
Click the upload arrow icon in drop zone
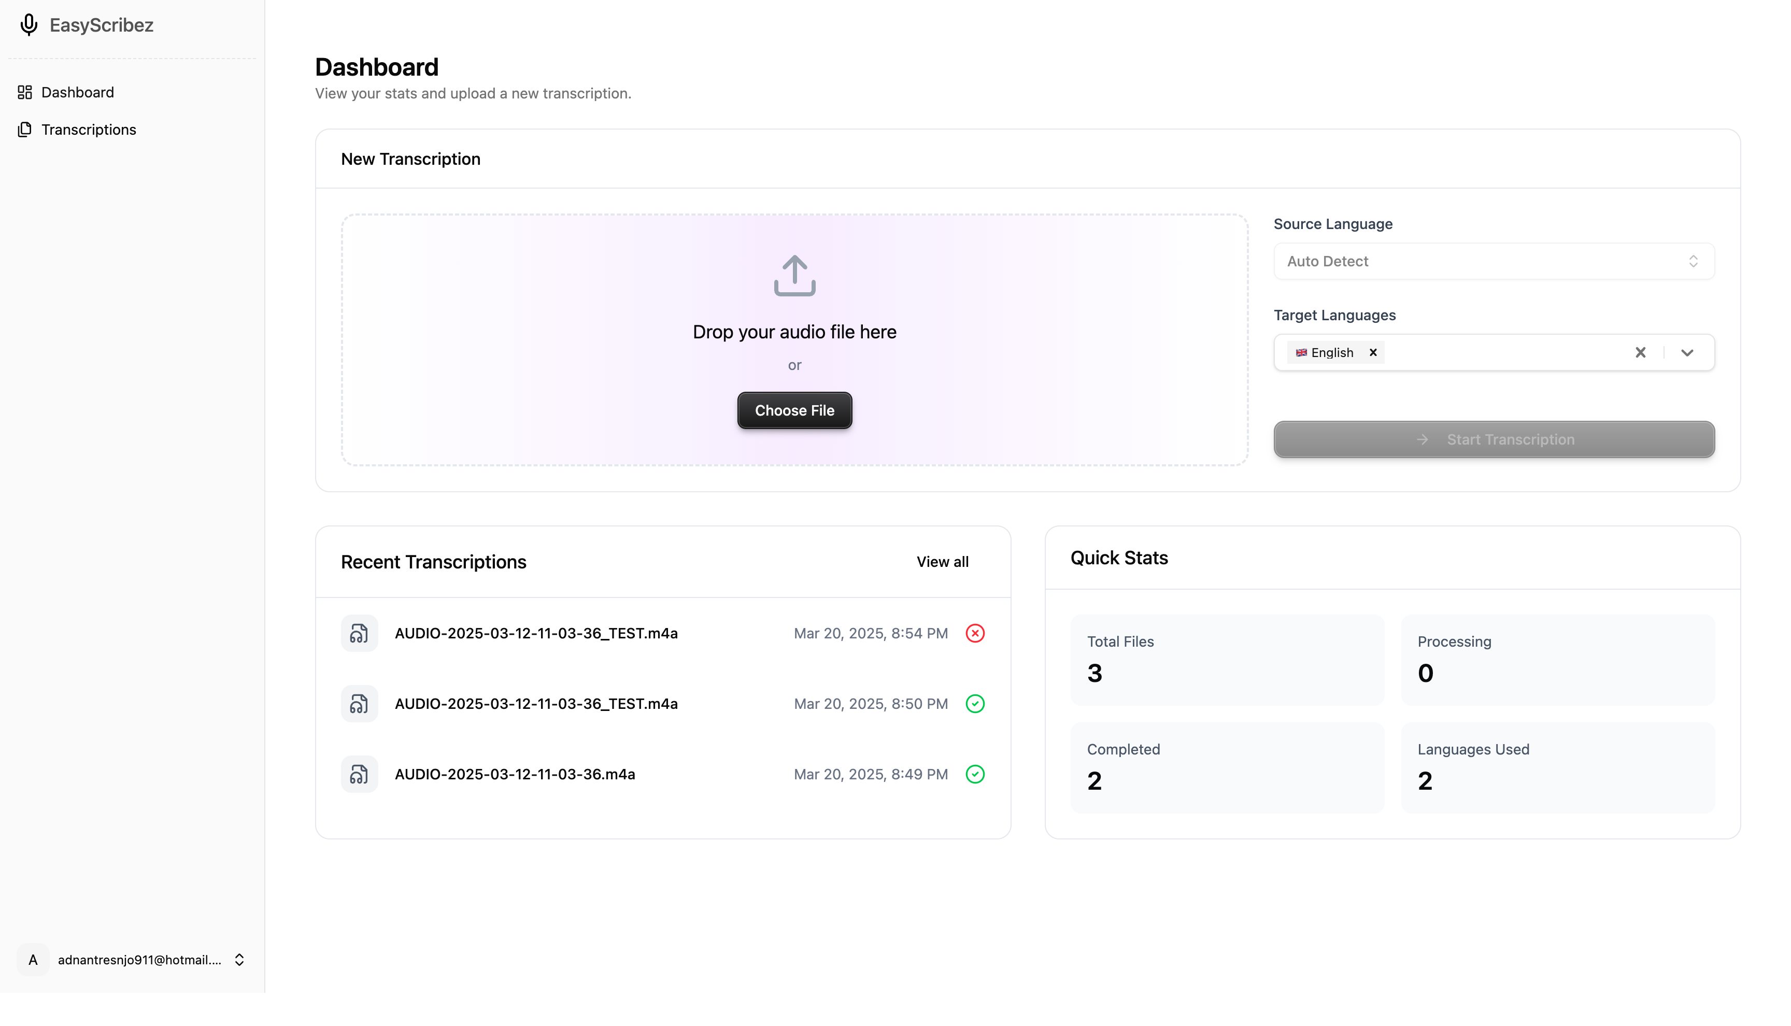[794, 276]
